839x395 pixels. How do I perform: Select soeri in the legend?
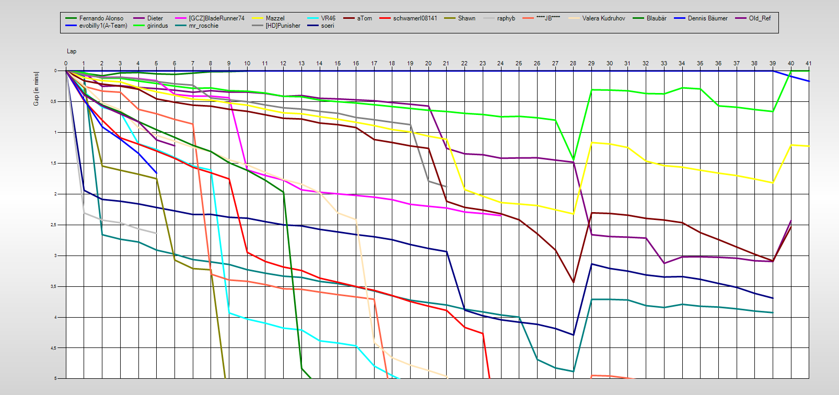pos(328,26)
